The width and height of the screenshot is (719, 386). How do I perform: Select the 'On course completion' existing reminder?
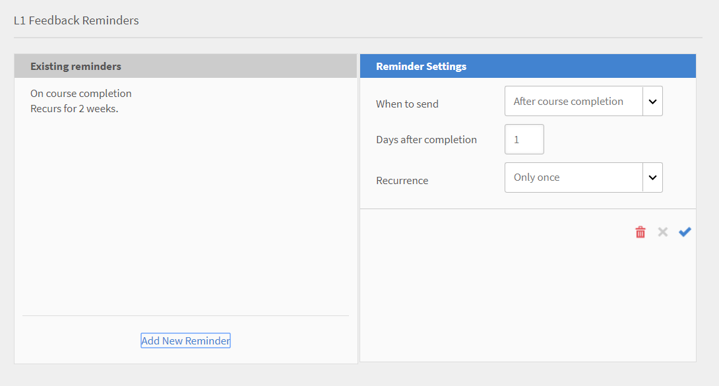click(80, 93)
